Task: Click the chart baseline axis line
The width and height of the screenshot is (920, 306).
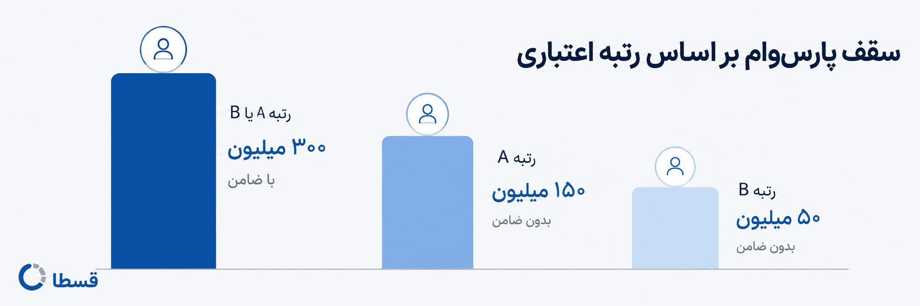Action: point(472,269)
